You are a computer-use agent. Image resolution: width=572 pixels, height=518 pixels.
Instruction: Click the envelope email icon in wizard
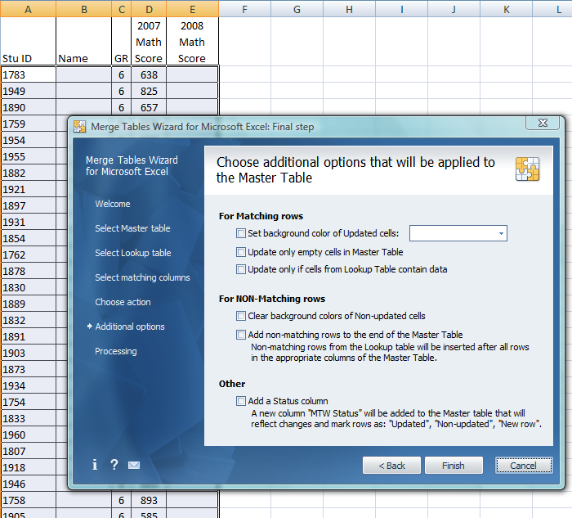tap(134, 465)
